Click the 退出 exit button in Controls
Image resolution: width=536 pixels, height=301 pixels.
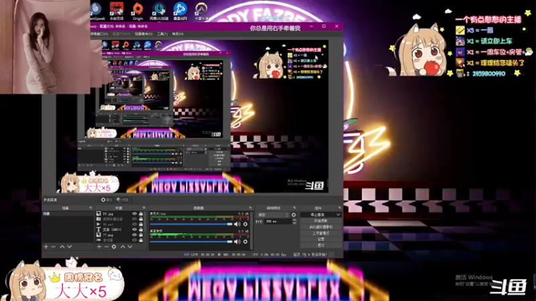(x=321, y=245)
